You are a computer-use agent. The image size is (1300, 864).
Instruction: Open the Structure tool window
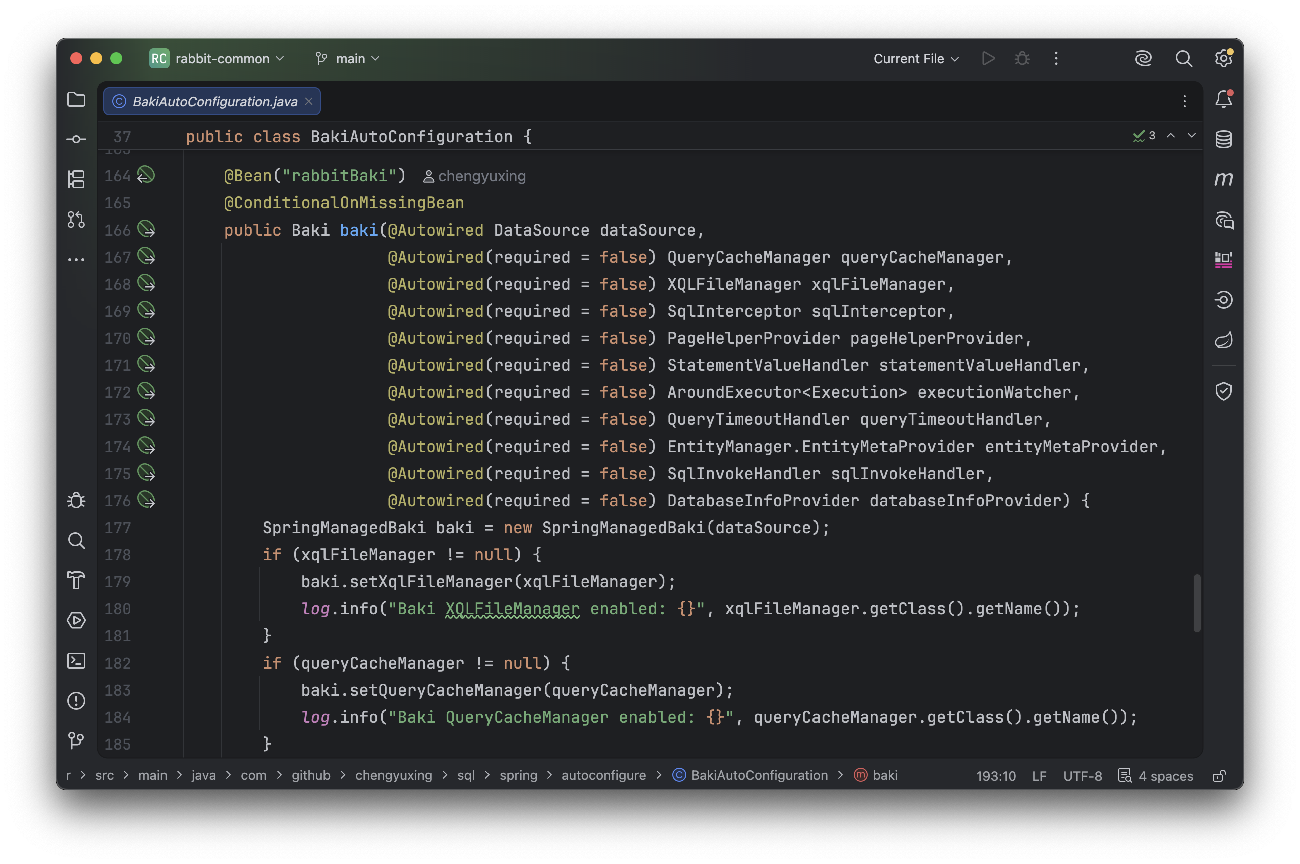coord(76,179)
